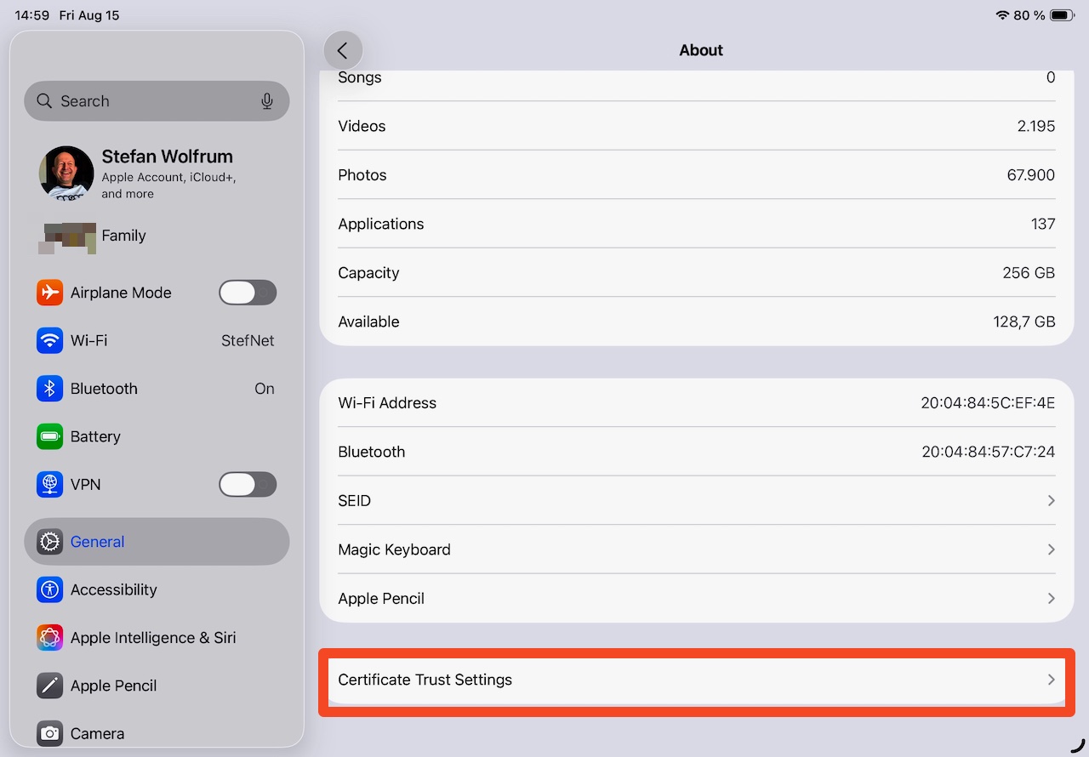
Task: Tap the microphone icon in Search
Action: 267,101
